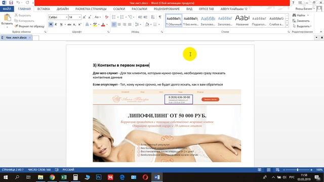The image size is (324, 182).
Task: Click the Paste (Вставить) clipboard icon
Action: (7, 18)
